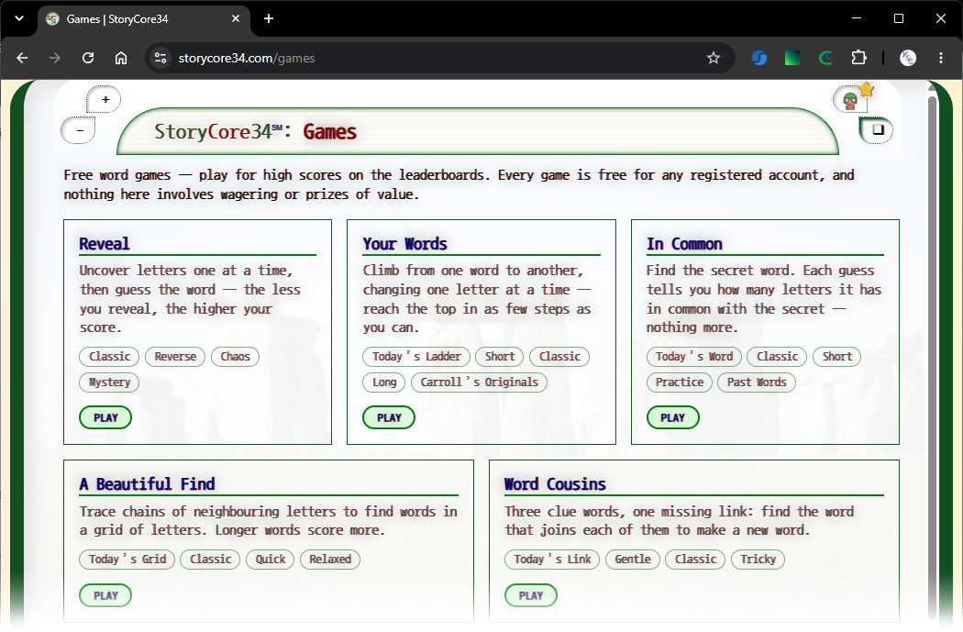
Task: Open the Your Words game title
Action: [404, 244]
